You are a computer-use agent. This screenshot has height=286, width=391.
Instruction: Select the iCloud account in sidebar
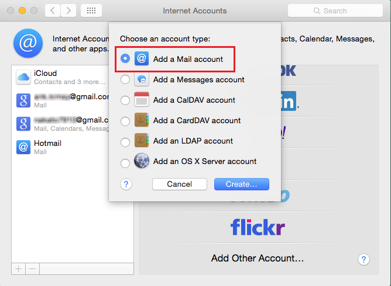[x=60, y=78]
